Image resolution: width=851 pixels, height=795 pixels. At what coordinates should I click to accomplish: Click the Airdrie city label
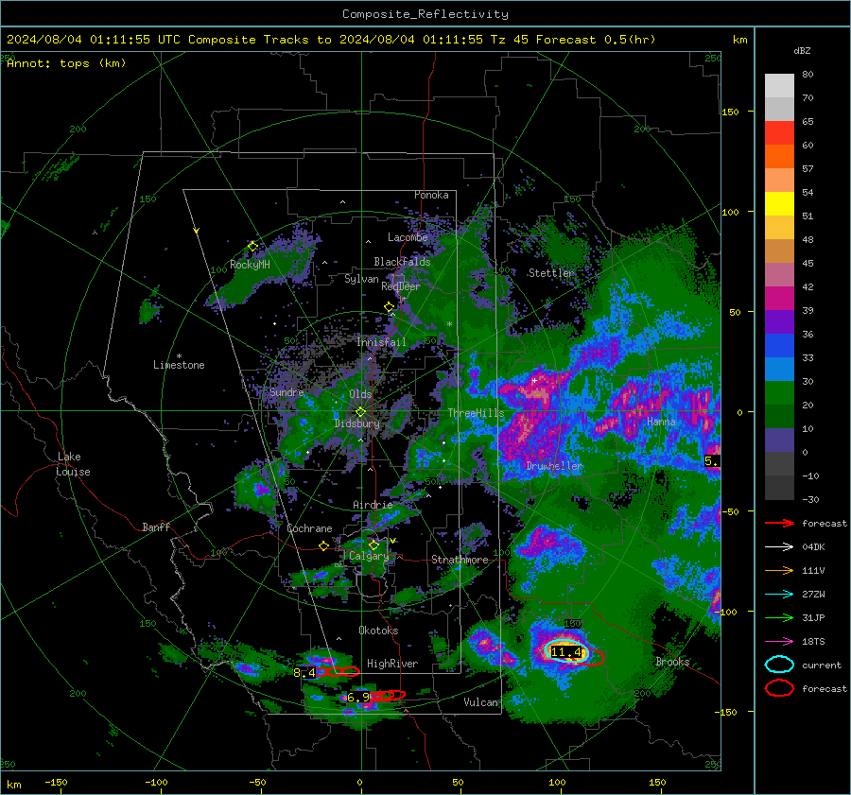coord(373,505)
